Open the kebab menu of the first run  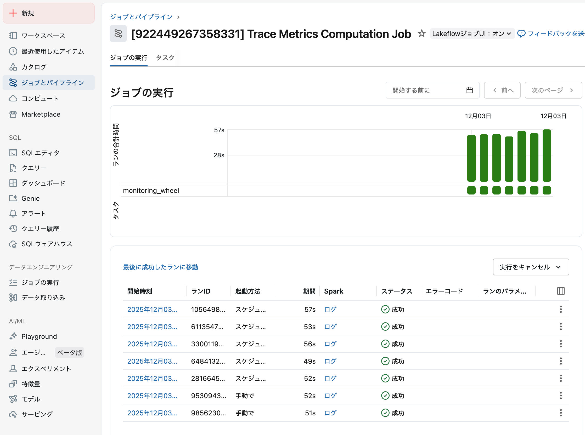561,310
